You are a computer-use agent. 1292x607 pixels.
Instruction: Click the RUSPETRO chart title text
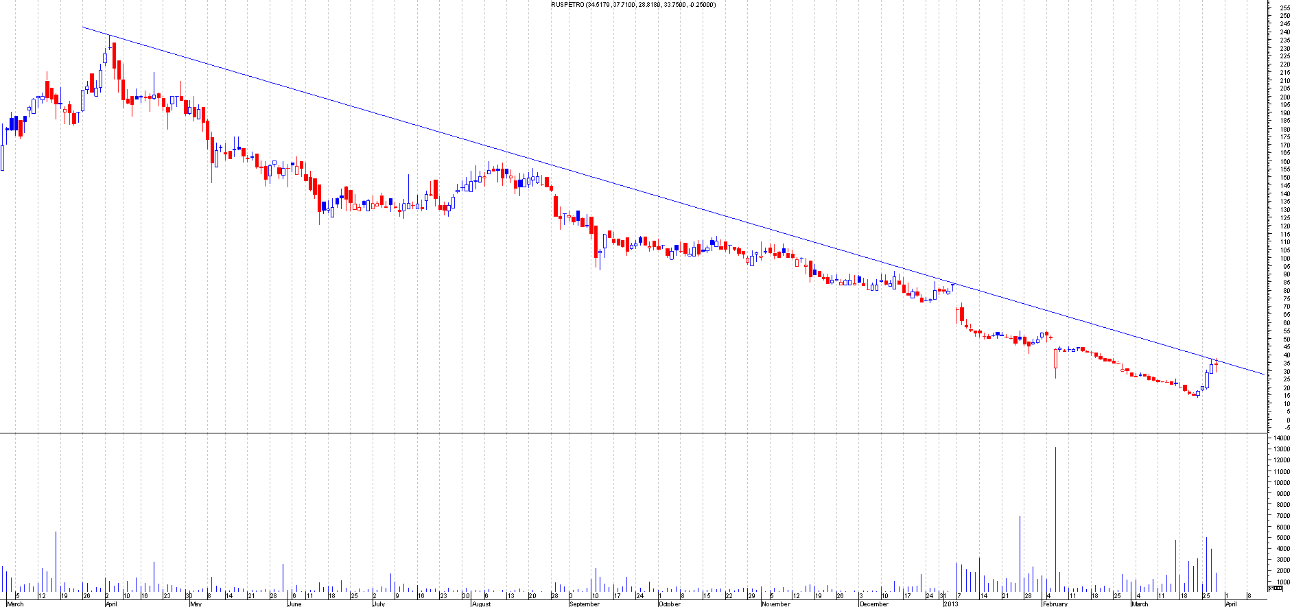[633, 5]
